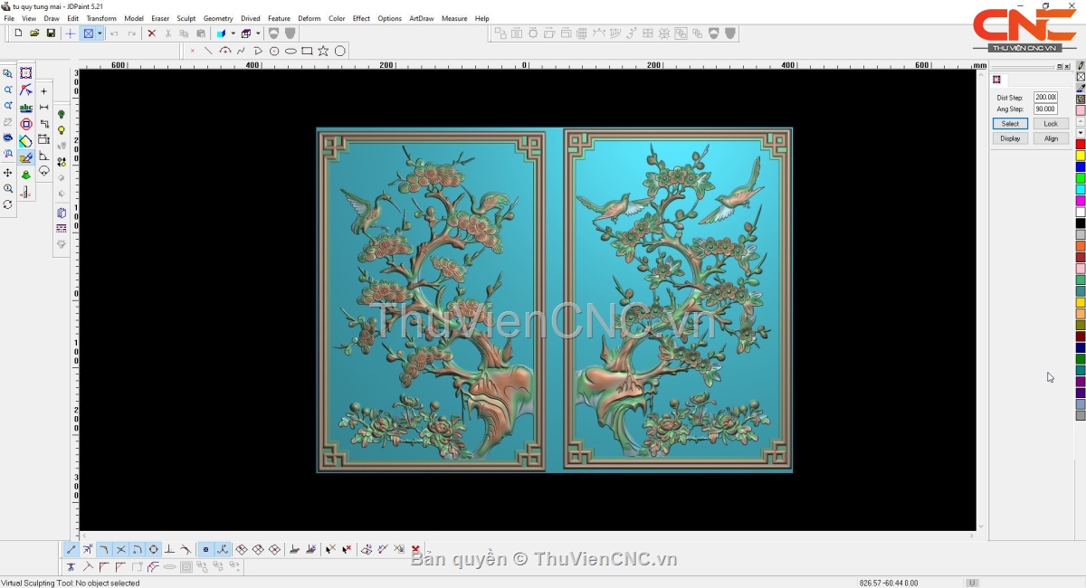Select the virtual sculpting tool icon
Screen dimensions: 1086x588
[x=25, y=157]
